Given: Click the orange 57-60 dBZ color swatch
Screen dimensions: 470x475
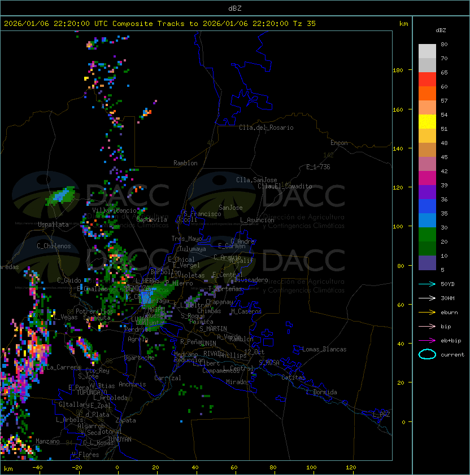Looking at the screenshot, I should coord(427,93).
